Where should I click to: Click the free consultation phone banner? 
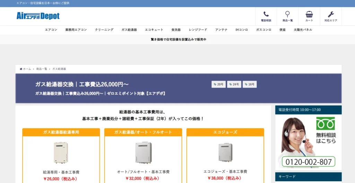[x=308, y=142]
